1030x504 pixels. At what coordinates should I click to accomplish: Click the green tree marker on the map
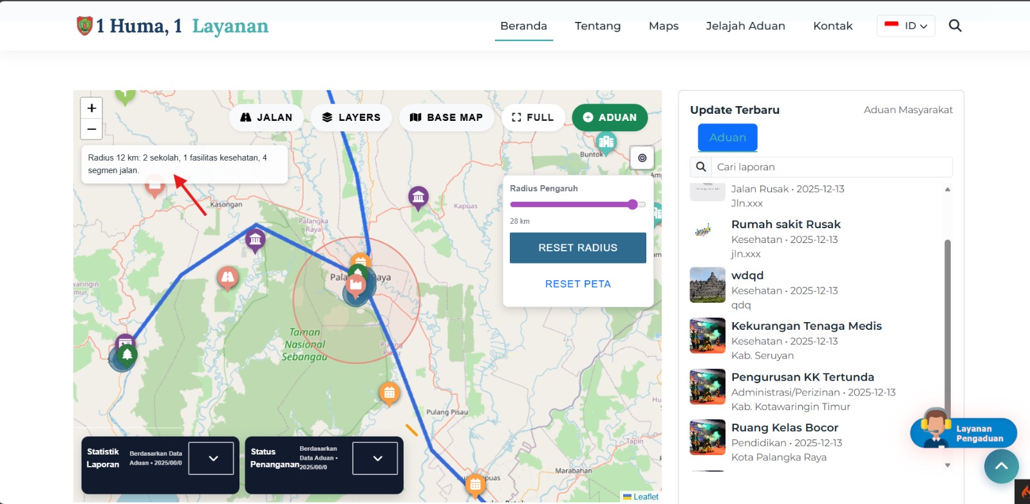[127, 355]
